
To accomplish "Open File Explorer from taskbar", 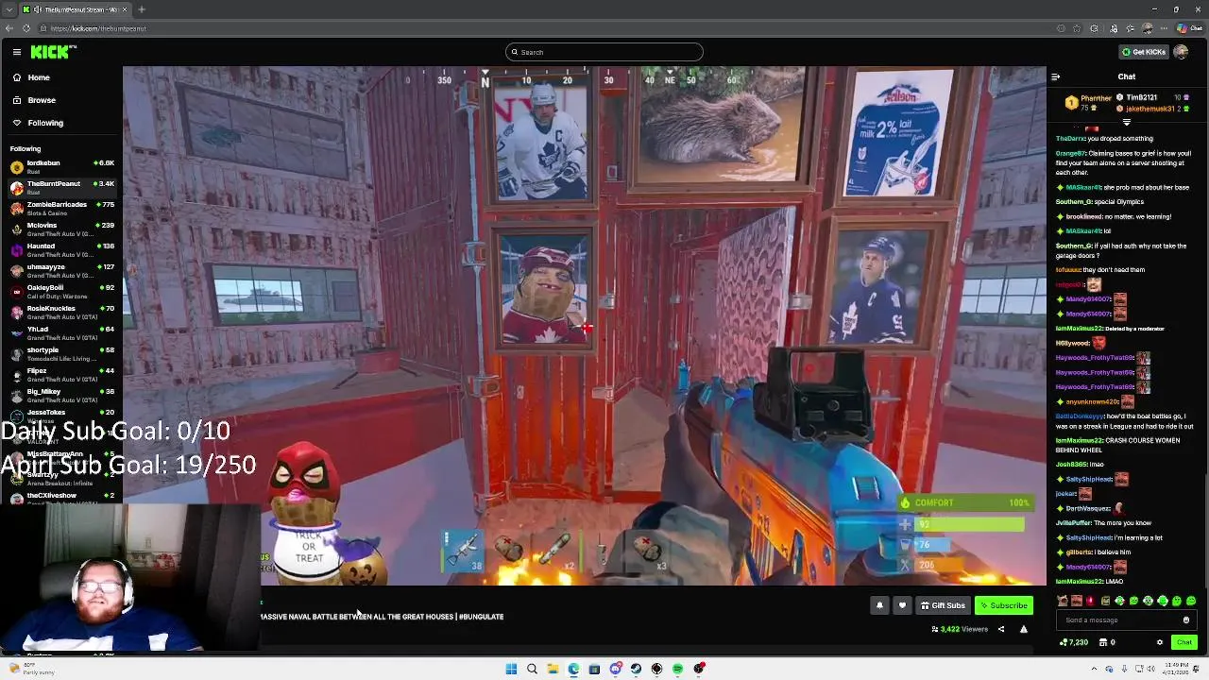I will pyautogui.click(x=553, y=669).
